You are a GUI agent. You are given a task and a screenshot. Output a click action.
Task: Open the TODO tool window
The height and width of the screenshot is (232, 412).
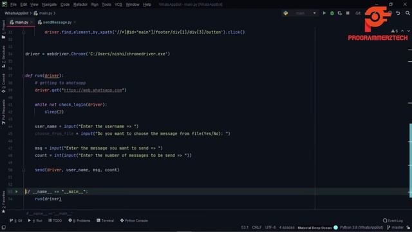[x=55, y=220]
